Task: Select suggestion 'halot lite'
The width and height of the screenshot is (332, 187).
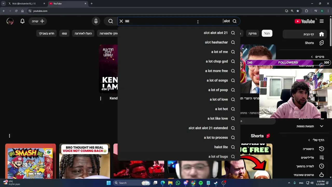Action: [x=179, y=147]
